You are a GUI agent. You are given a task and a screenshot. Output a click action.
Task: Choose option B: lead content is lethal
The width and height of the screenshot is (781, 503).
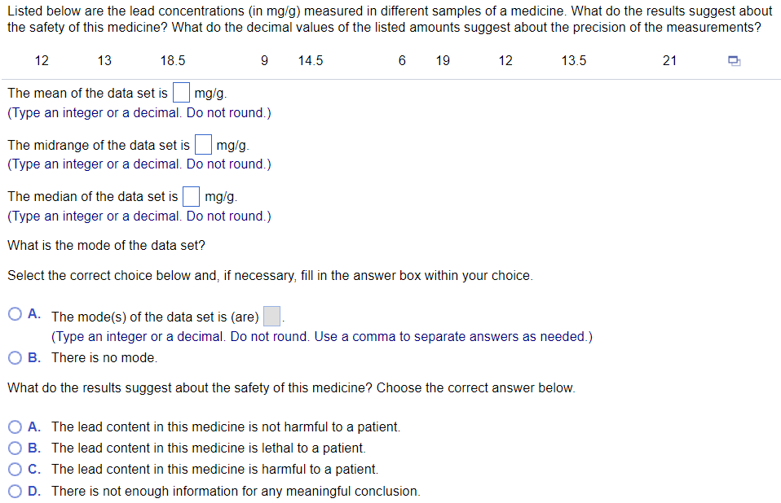15,448
